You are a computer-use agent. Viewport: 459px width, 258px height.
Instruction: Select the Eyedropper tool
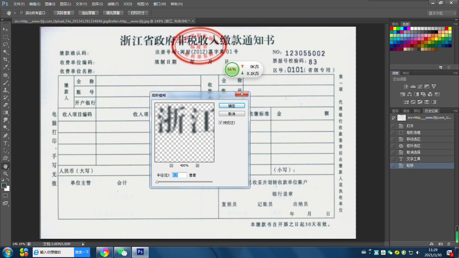pyautogui.click(x=5, y=67)
